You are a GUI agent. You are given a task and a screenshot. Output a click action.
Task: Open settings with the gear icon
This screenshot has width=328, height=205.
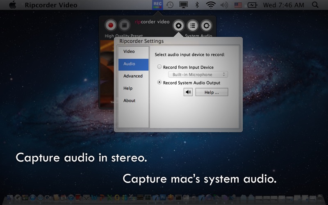coord(178,25)
